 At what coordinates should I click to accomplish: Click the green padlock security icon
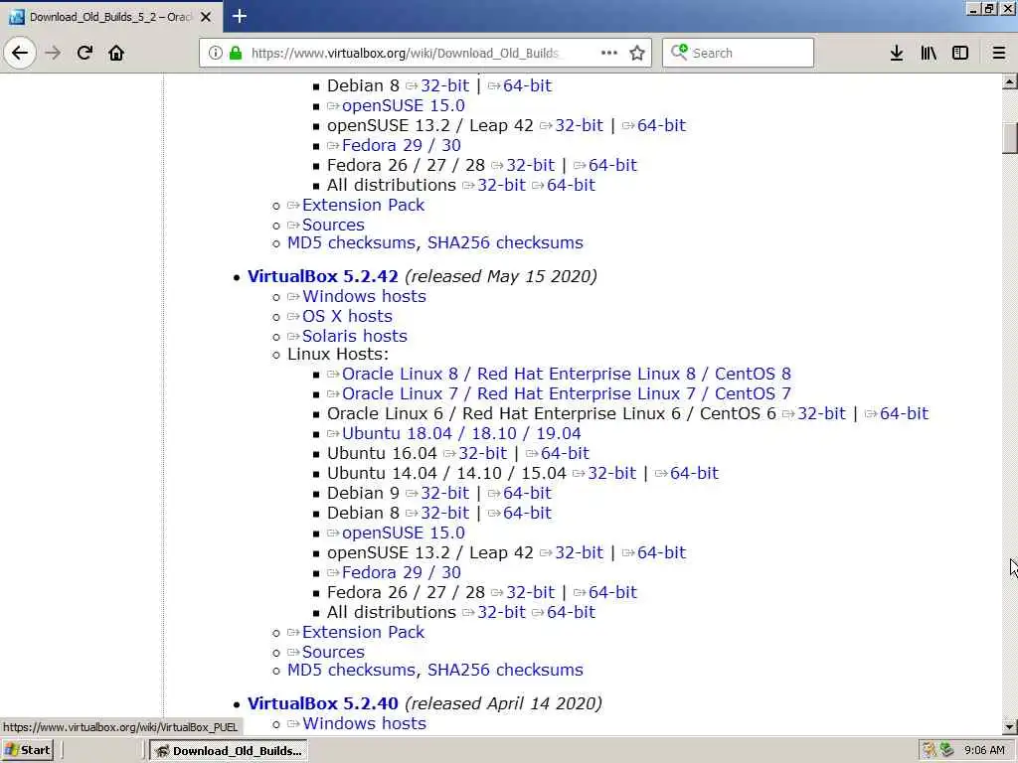pyautogui.click(x=235, y=53)
